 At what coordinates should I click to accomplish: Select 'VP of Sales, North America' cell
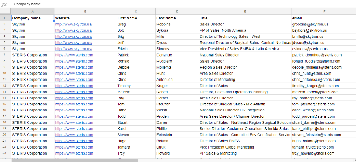[x=245, y=30]
